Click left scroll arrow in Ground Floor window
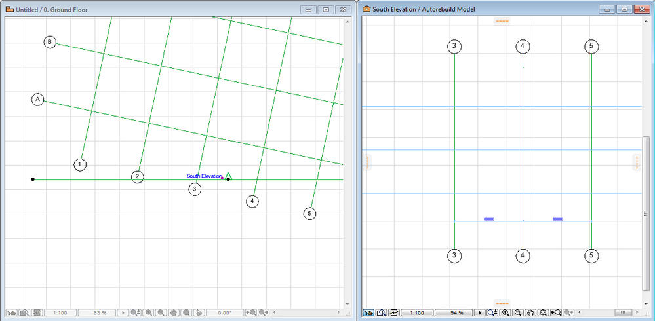The height and width of the screenshot is (321, 655). point(274,312)
